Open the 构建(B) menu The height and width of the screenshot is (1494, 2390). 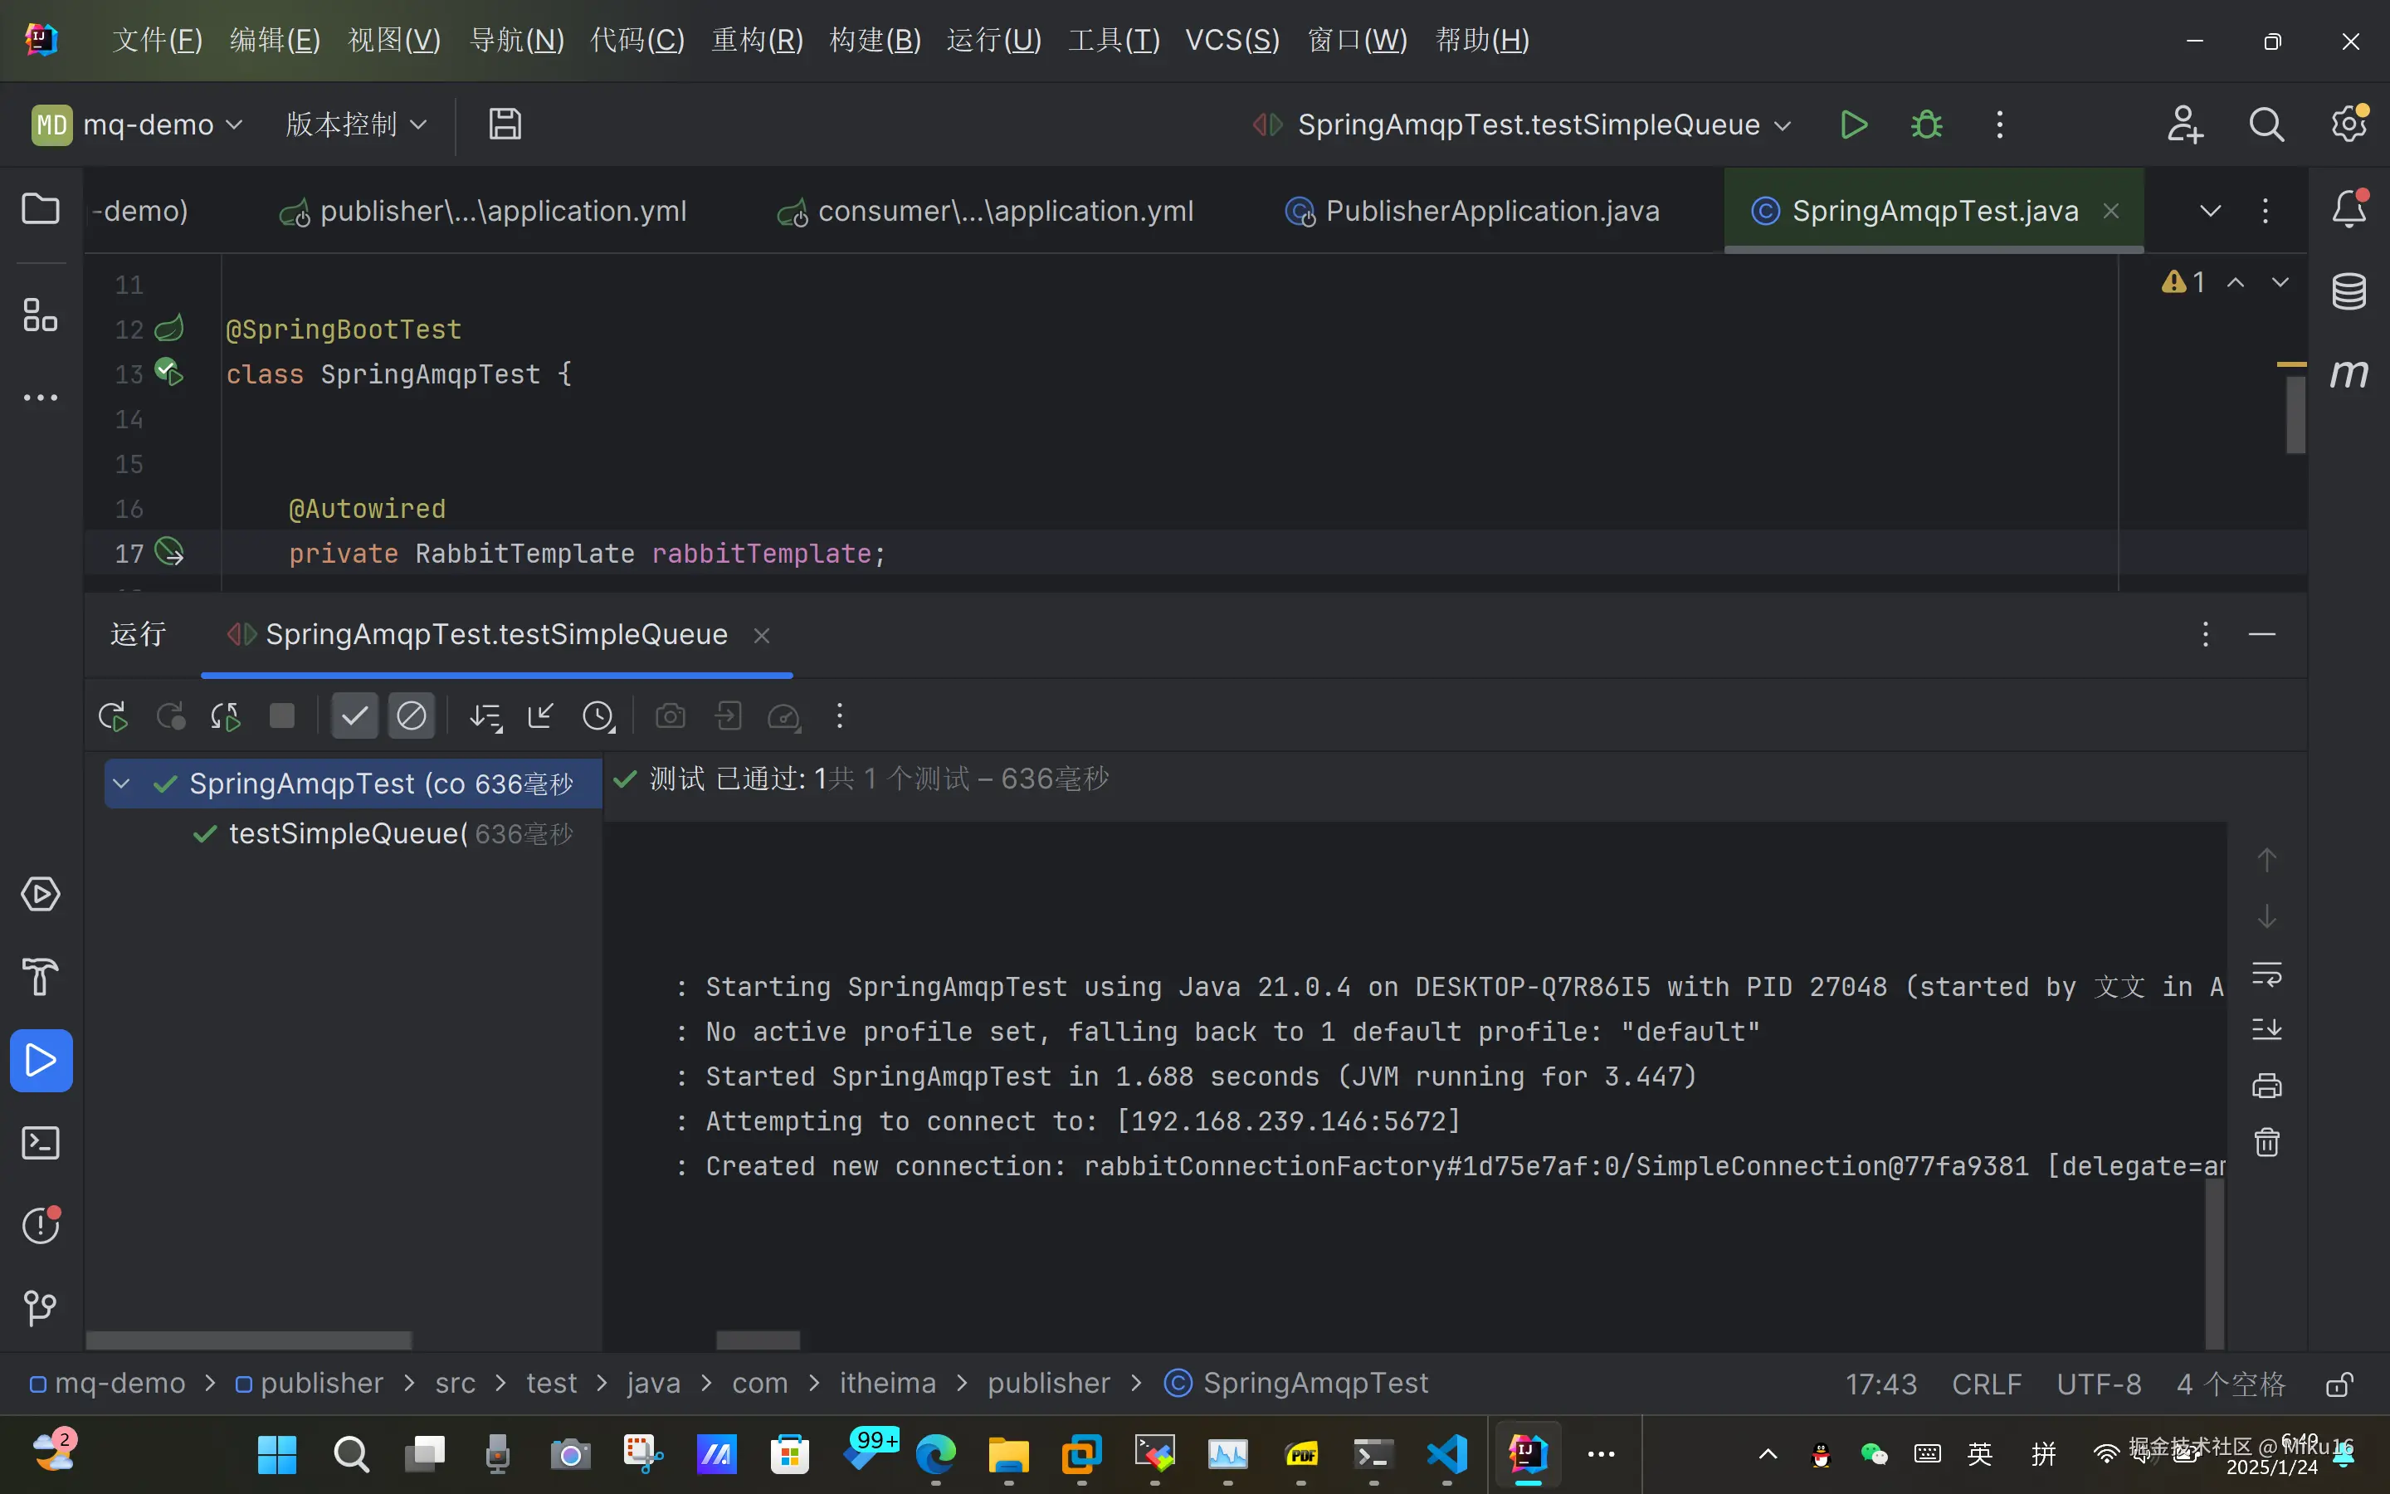(x=875, y=40)
